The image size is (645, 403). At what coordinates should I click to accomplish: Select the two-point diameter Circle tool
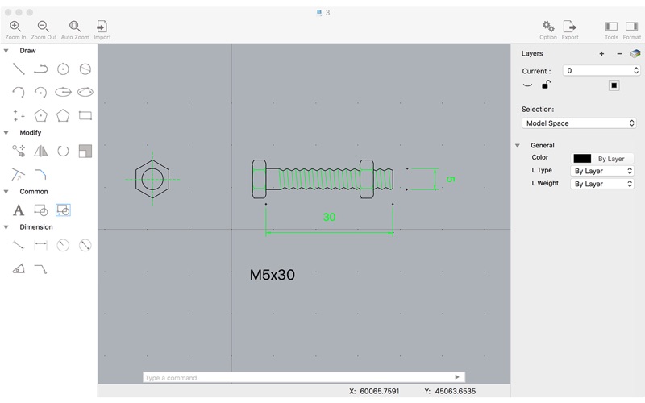(85, 69)
